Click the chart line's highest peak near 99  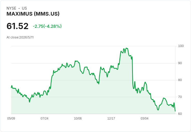[126, 48]
